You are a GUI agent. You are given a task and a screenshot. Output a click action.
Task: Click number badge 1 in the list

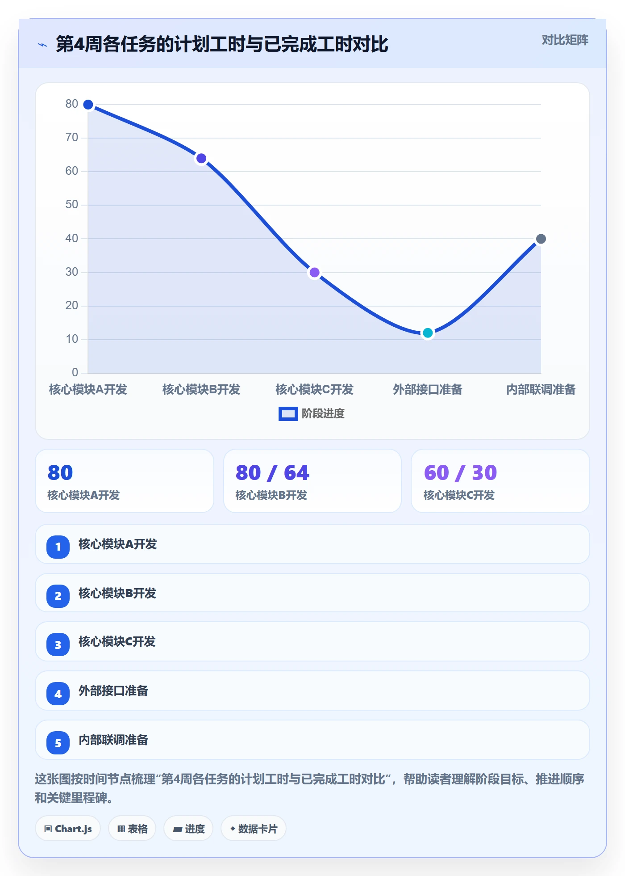click(x=58, y=547)
